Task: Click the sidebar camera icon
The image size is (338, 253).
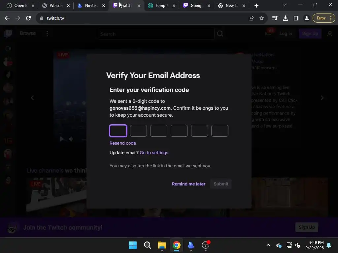Action: point(8,48)
